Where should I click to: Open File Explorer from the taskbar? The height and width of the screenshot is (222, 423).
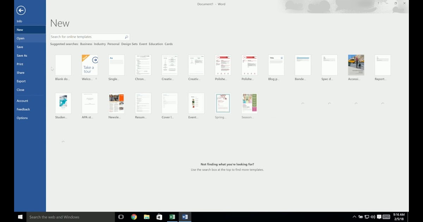[147, 217]
